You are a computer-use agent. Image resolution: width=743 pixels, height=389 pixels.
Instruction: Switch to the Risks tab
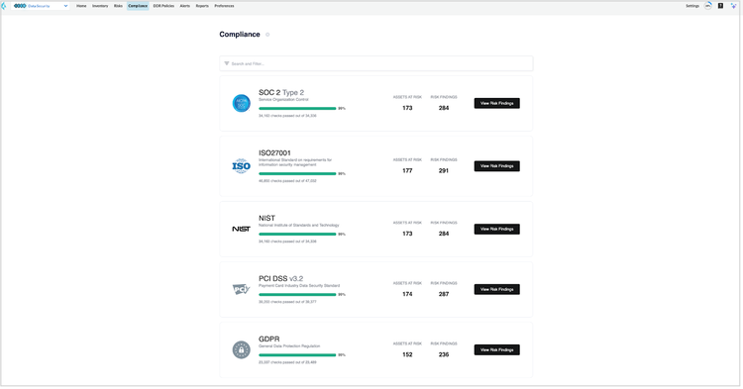118,6
